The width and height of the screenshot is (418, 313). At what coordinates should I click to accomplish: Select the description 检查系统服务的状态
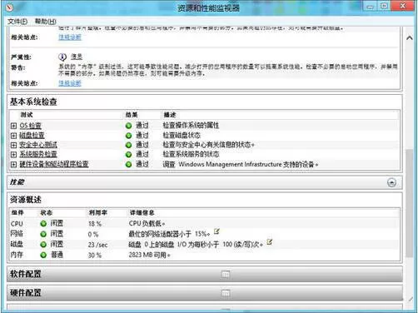191,154
